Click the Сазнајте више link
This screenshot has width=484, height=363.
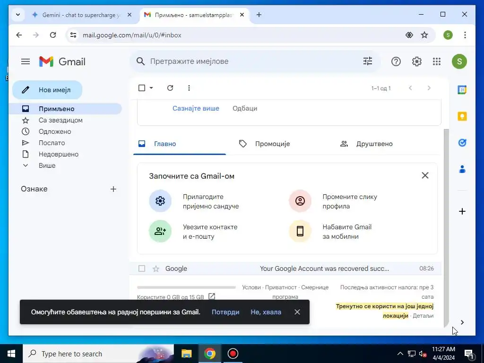(196, 108)
